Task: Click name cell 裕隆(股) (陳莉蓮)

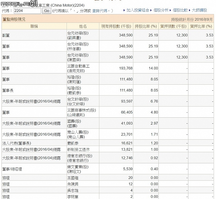Action: (x=83, y=79)
